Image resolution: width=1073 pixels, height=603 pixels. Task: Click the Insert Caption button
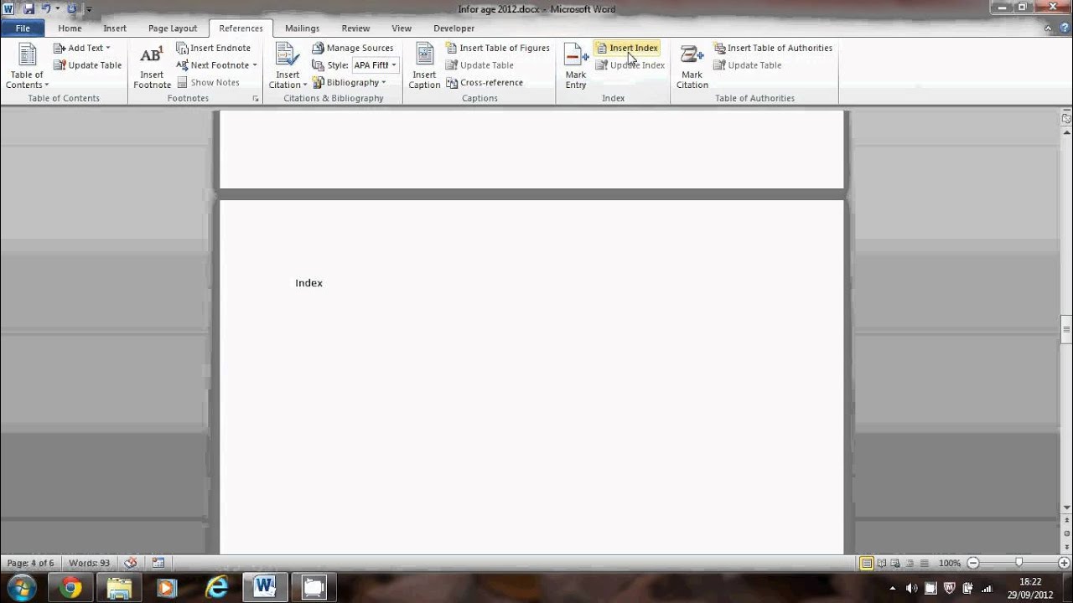click(424, 66)
